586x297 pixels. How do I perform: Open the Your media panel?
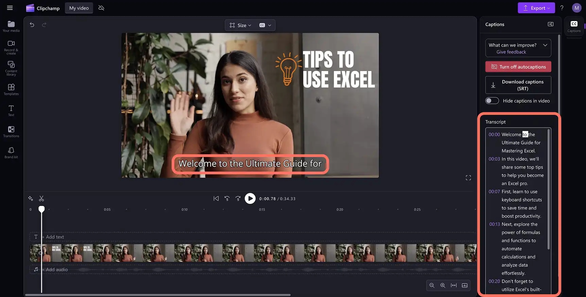pyautogui.click(x=11, y=27)
